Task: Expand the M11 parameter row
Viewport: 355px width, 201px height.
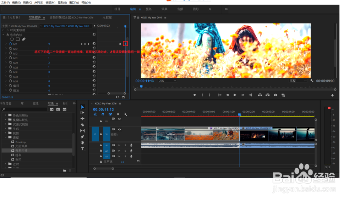Action: [x=6, y=44]
